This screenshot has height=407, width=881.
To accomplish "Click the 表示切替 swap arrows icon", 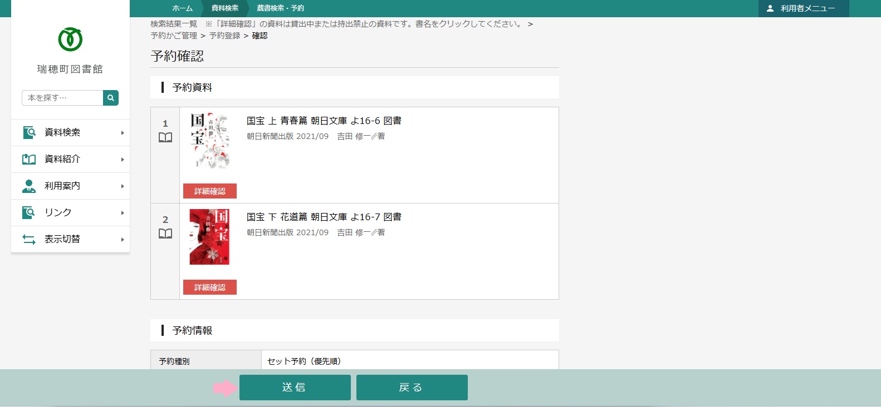I will (29, 239).
